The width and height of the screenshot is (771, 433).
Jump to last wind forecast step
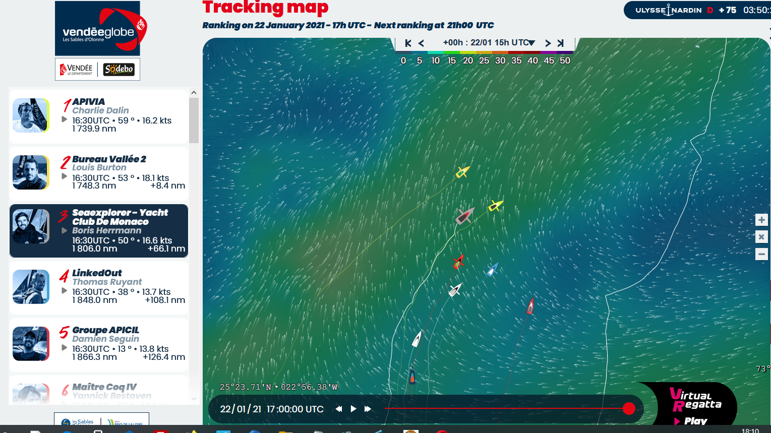click(x=560, y=43)
